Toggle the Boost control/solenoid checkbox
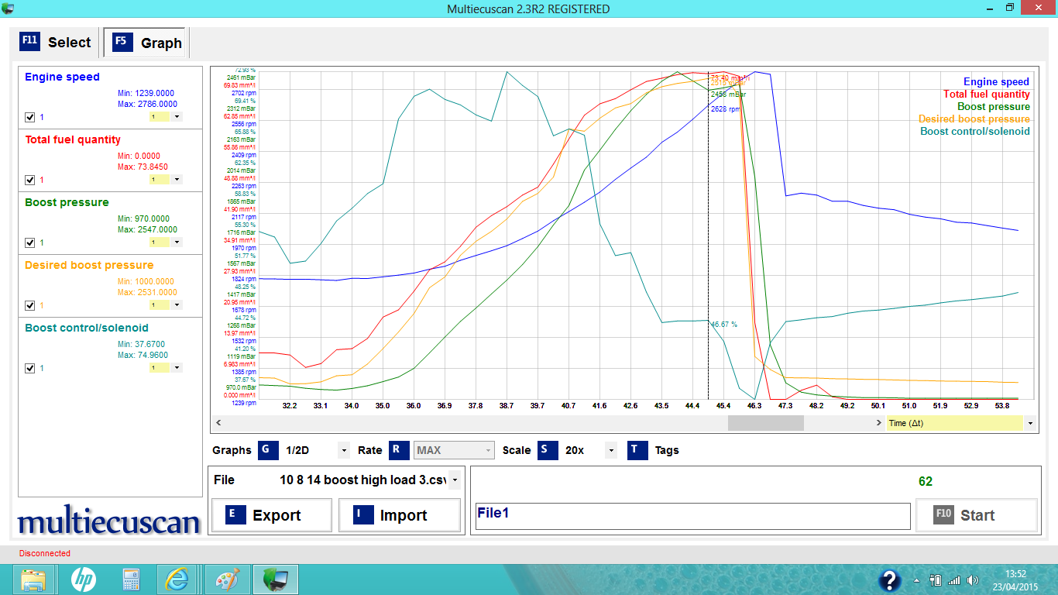The image size is (1058, 595). (x=30, y=368)
